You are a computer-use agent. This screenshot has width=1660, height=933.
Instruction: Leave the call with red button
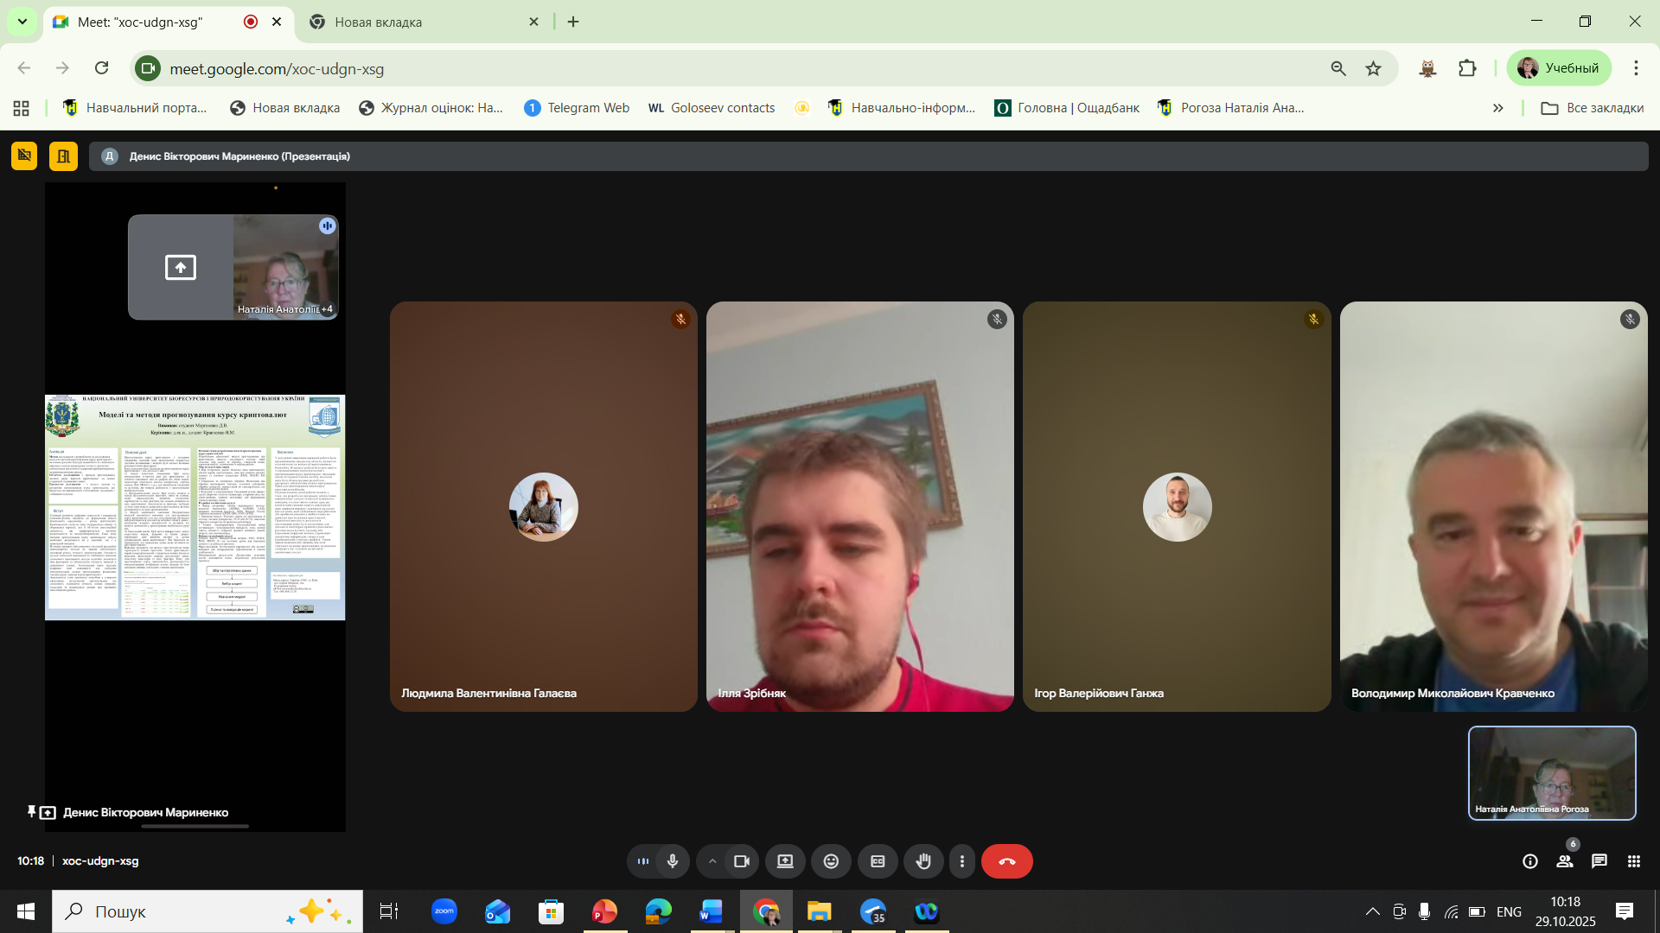(x=1006, y=861)
